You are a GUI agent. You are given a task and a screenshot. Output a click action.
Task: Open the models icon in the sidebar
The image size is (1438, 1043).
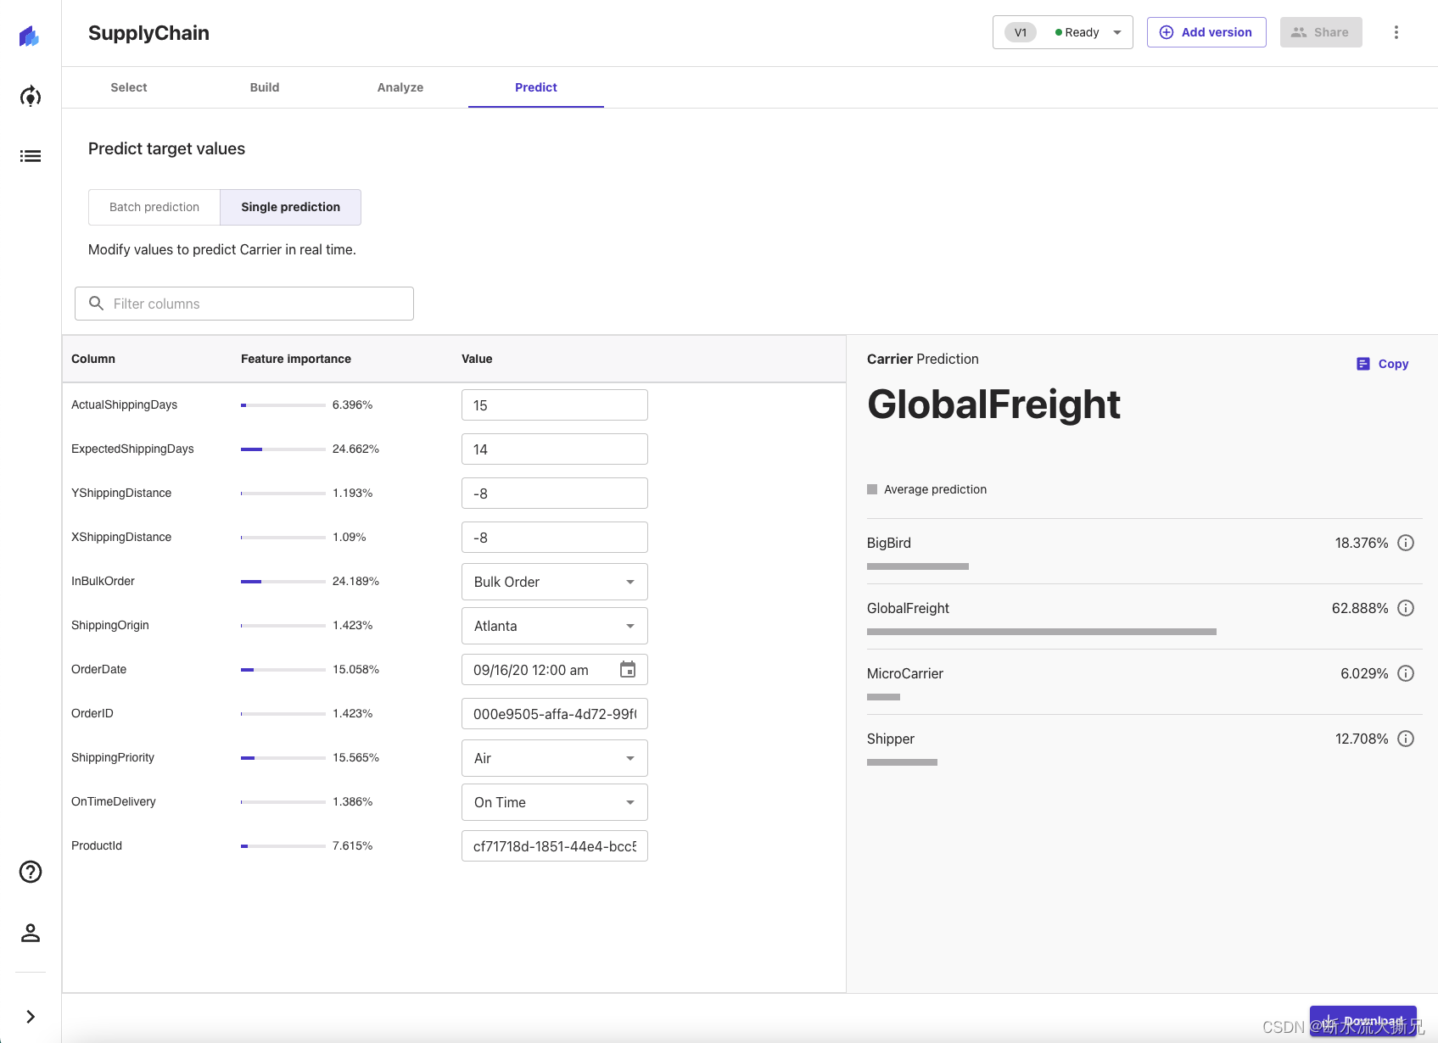[x=31, y=97]
